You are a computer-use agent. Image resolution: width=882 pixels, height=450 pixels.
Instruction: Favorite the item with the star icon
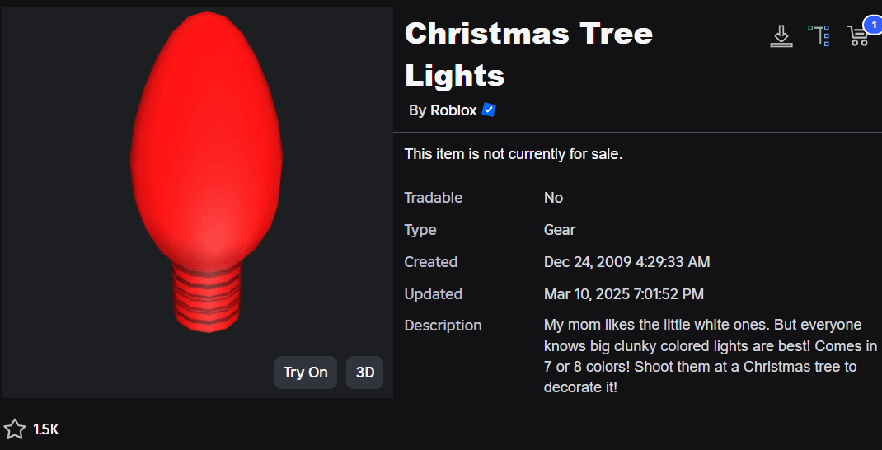[15, 429]
